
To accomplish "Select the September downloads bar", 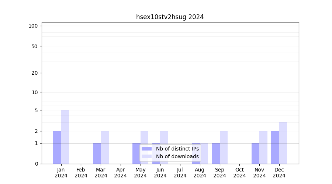I will pos(224,147).
